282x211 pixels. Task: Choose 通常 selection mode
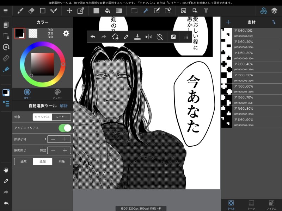(x=24, y=161)
